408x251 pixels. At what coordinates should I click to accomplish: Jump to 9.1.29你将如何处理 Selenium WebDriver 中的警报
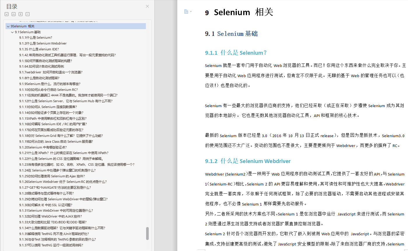coord(64,199)
